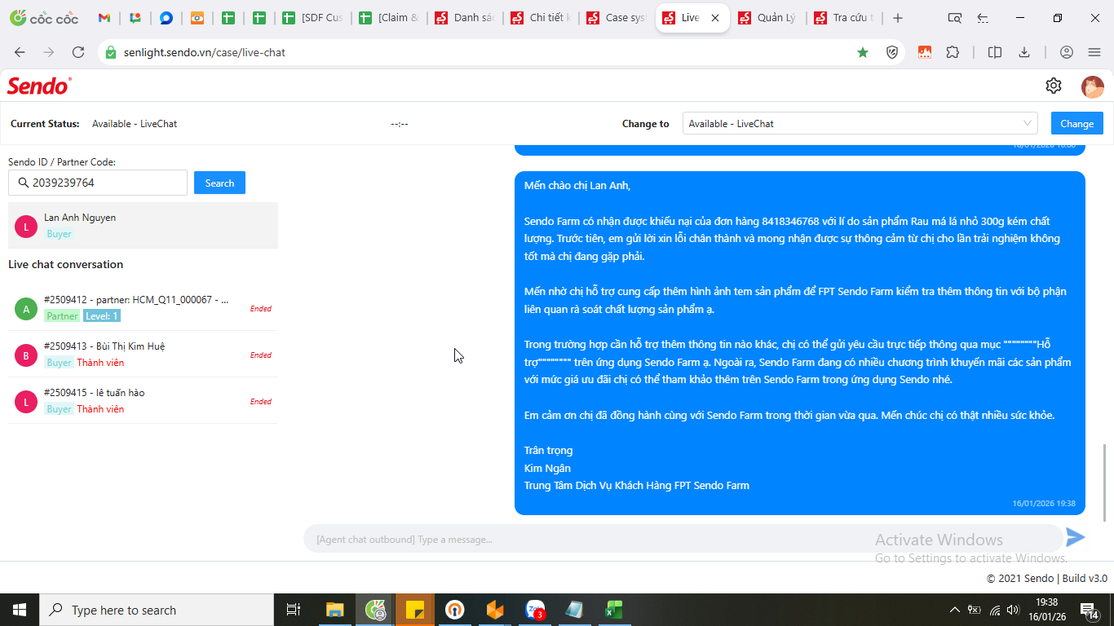
Task: Open the Windows Start menu
Action: (20, 610)
